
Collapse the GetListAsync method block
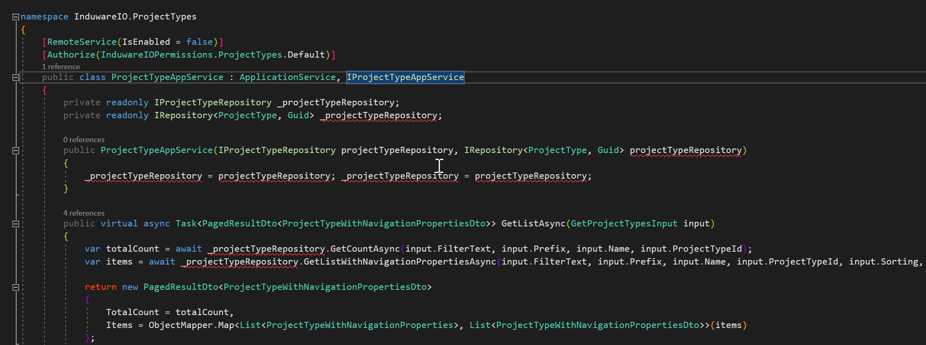coord(16,224)
